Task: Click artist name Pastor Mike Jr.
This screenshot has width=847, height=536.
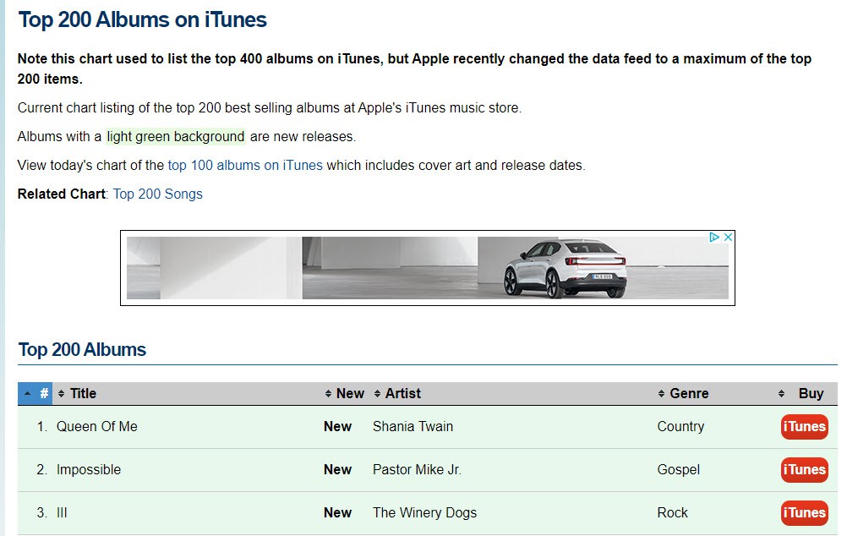Action: pyautogui.click(x=417, y=469)
